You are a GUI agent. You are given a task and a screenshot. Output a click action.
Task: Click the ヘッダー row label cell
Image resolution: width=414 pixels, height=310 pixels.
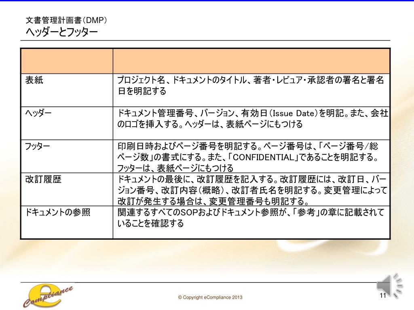(x=67, y=124)
